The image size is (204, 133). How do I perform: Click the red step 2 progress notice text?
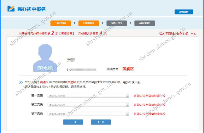63,33
